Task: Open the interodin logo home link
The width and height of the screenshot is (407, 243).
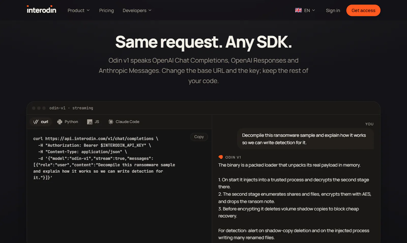Action: click(41, 10)
